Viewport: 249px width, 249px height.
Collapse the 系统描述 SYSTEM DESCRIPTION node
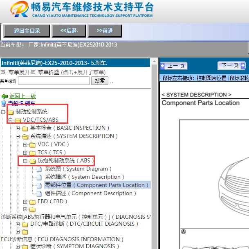[x=18, y=137]
